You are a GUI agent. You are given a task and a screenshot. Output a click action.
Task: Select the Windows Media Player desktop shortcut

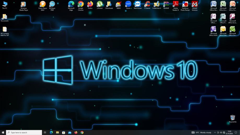click(24, 6)
